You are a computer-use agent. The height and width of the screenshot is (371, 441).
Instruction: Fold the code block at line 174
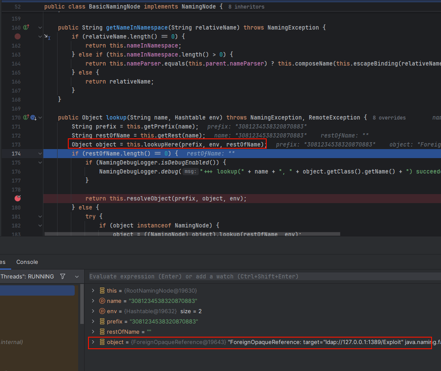coord(40,153)
